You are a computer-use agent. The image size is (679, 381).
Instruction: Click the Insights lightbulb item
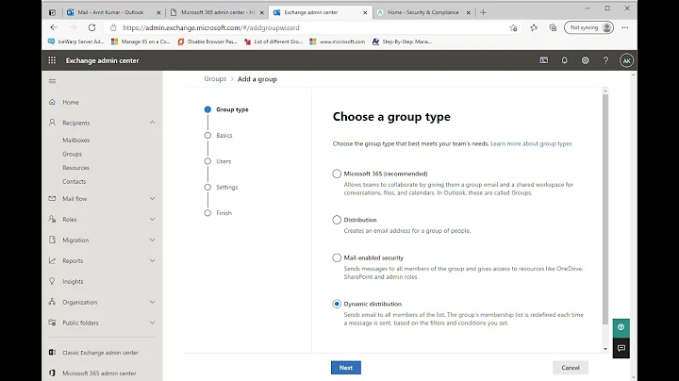click(x=72, y=281)
